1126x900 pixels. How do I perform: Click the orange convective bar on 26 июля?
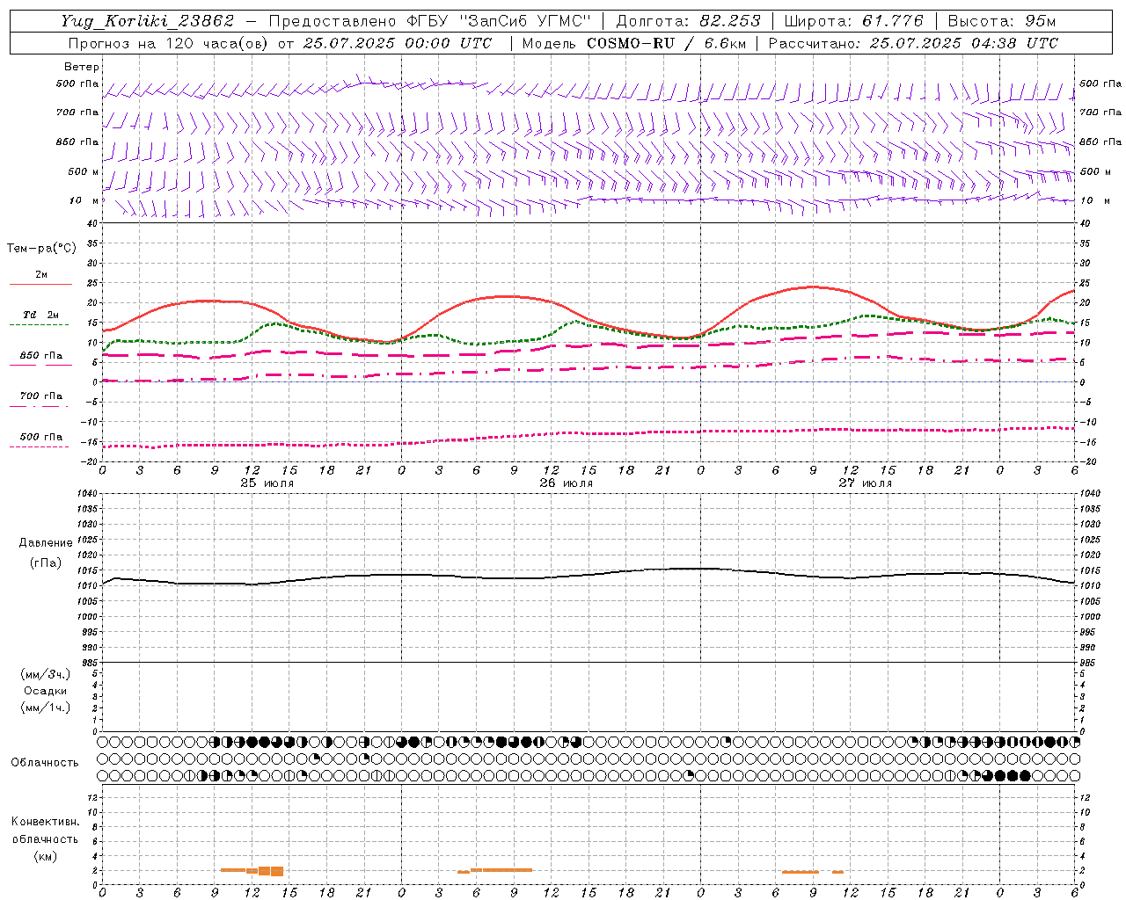pyautogui.click(x=494, y=870)
